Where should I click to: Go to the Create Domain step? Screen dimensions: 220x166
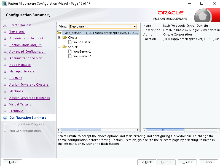(20, 25)
